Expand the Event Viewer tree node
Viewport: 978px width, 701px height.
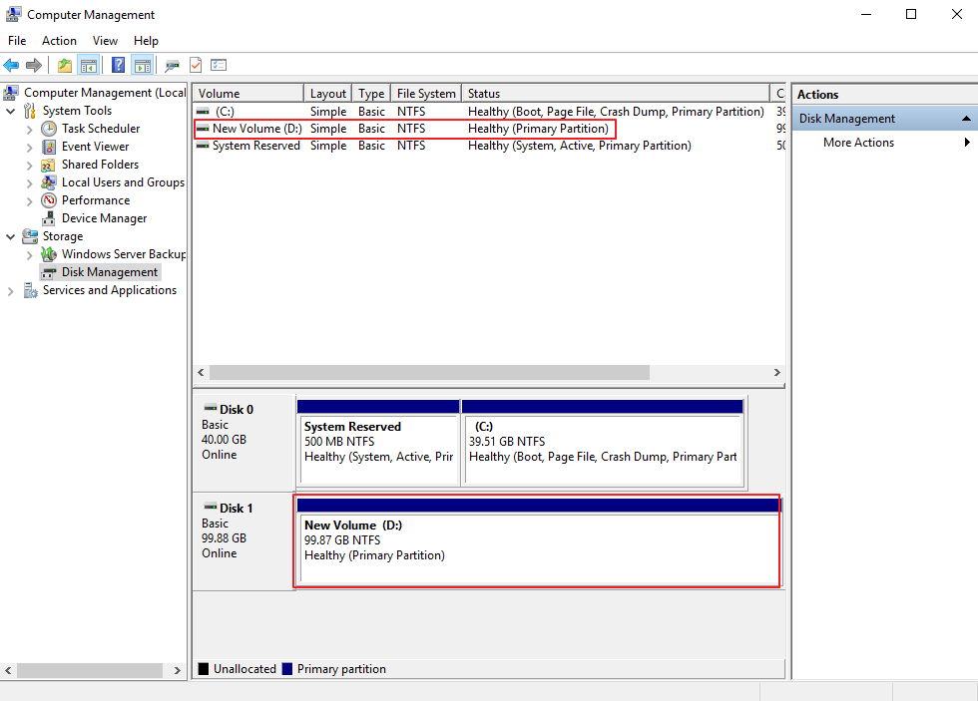(29, 147)
